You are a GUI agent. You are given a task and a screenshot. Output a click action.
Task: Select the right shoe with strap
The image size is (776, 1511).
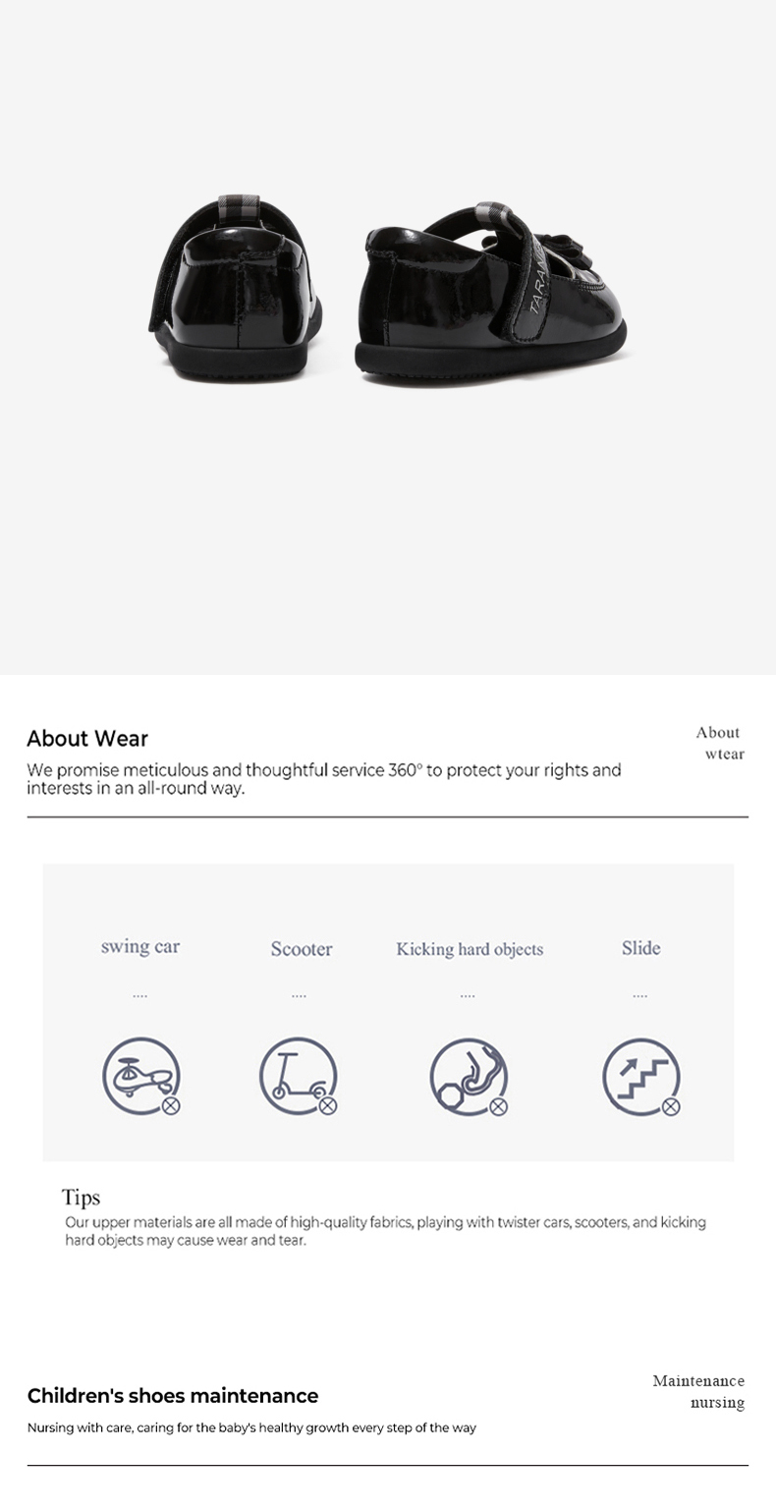click(491, 295)
